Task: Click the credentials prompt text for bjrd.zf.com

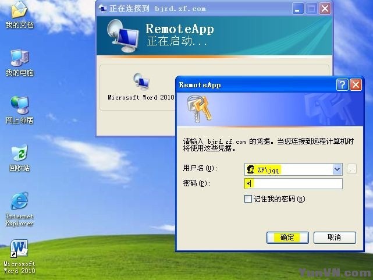Action: tap(268, 145)
